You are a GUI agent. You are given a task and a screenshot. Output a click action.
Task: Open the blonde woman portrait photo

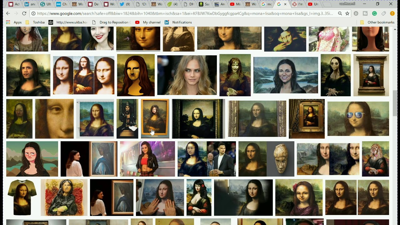click(x=187, y=75)
